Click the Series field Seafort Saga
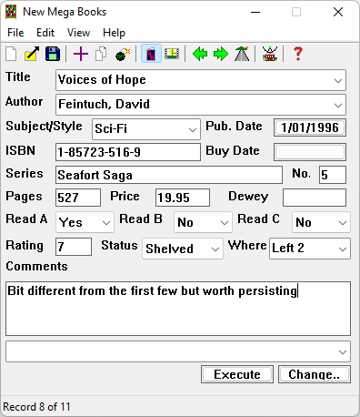The height and width of the screenshot is (417, 360). click(169, 175)
